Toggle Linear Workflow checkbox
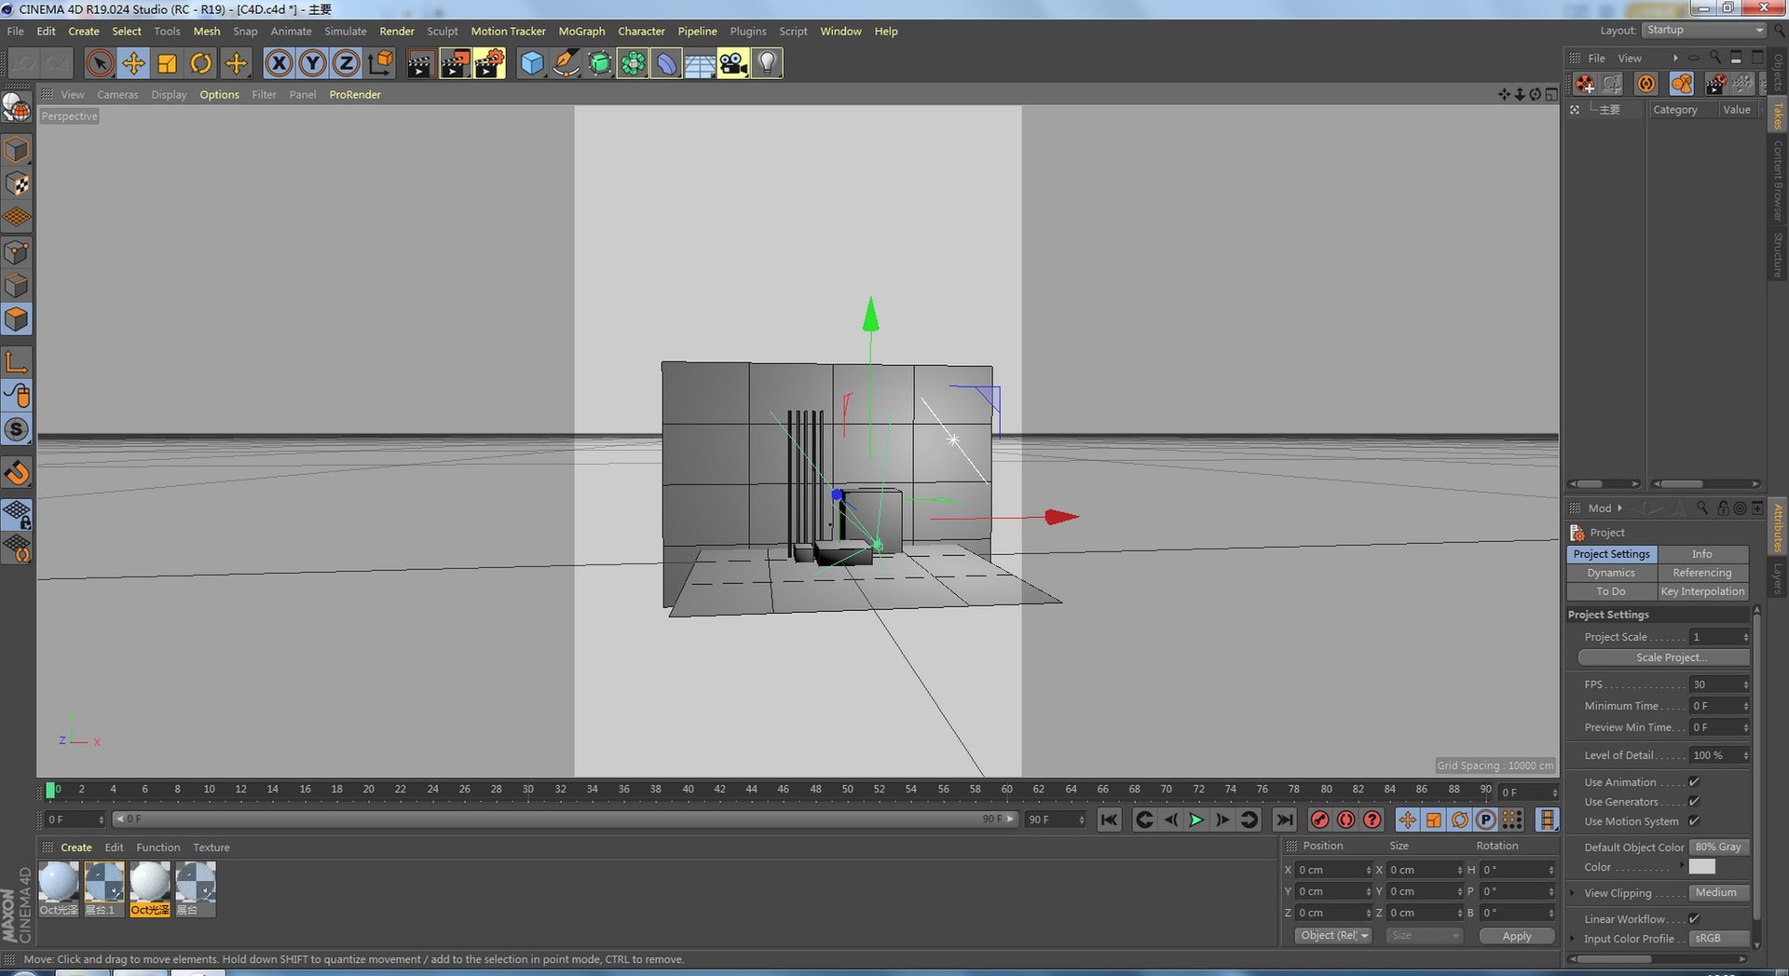Viewport: 1789px width, 976px height. pyautogui.click(x=1694, y=919)
